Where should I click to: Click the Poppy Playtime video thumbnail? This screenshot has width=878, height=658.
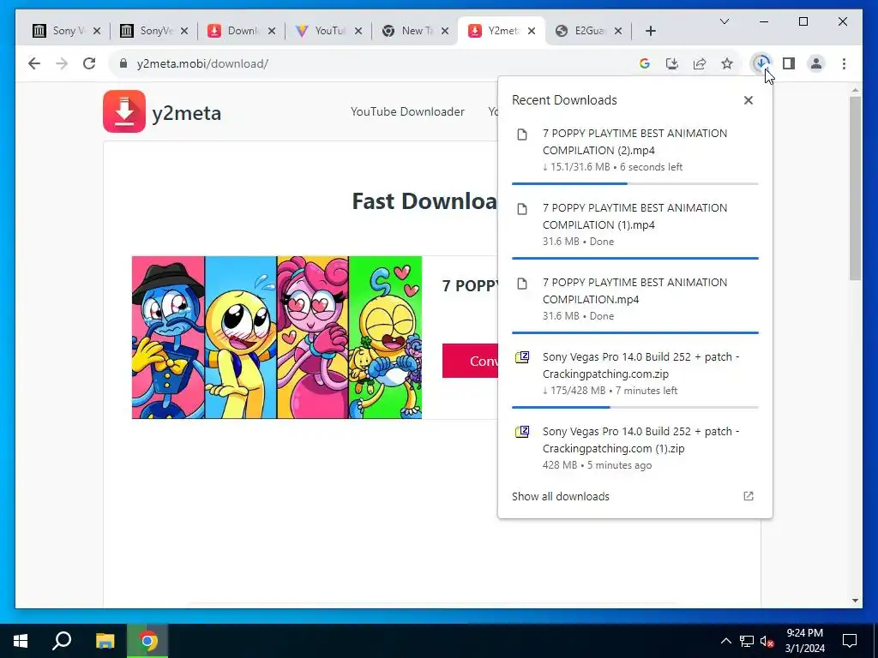277,338
